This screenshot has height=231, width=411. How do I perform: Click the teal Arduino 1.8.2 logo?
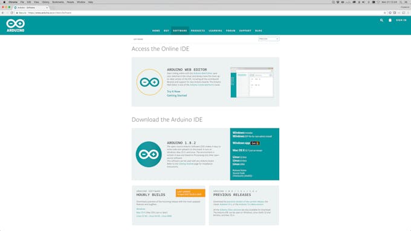tap(149, 154)
